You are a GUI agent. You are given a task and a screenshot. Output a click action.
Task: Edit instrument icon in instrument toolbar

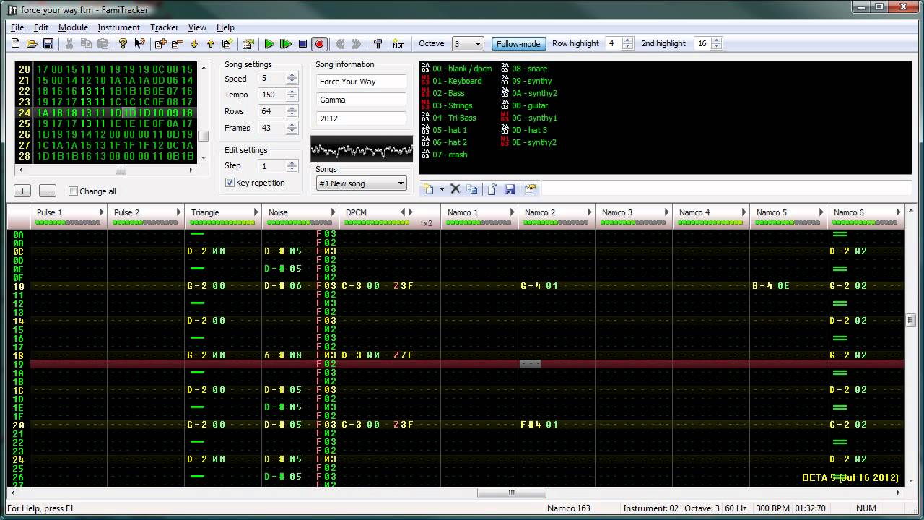pyautogui.click(x=531, y=189)
